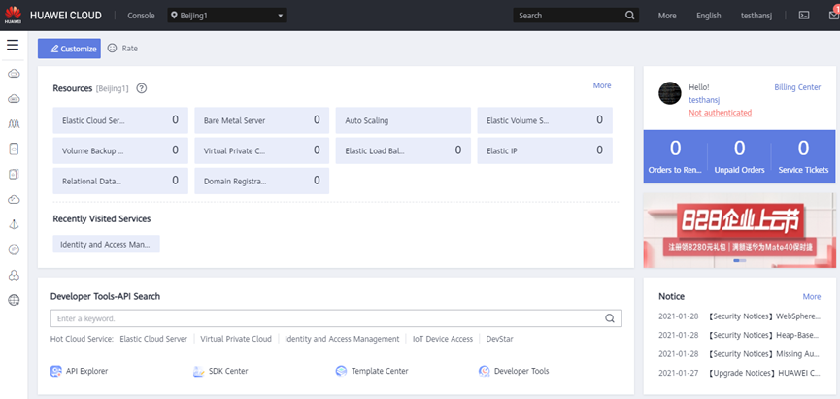The width and height of the screenshot is (840, 399).
Task: Open the testhansj account menu
Action: pyautogui.click(x=757, y=16)
